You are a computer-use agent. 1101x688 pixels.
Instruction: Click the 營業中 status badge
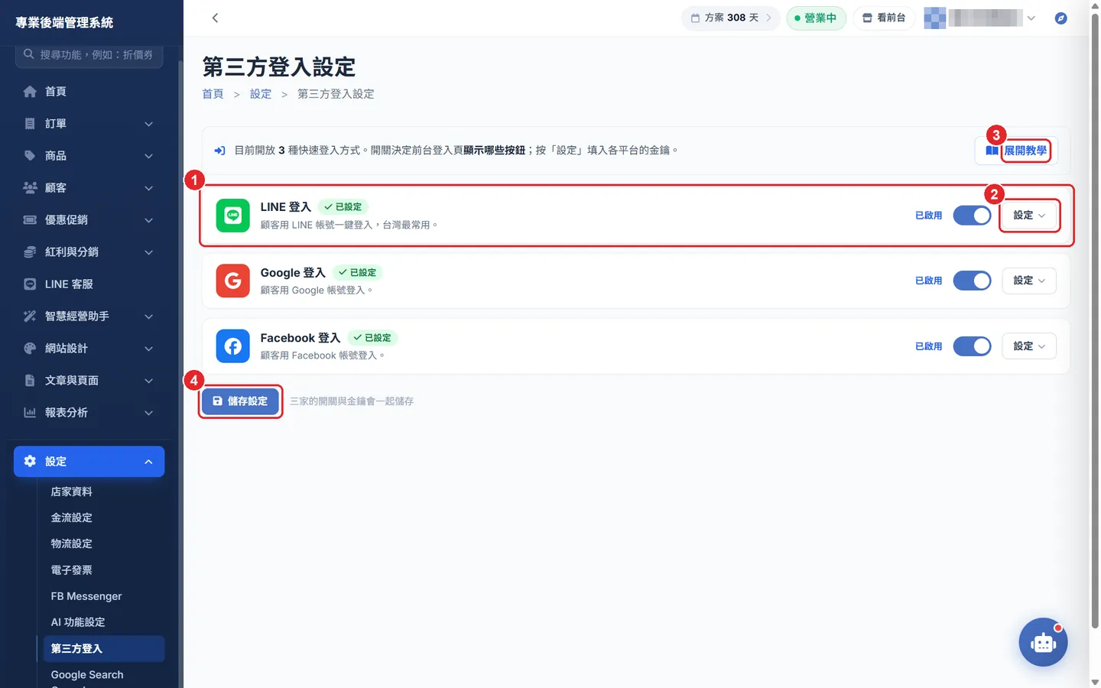(816, 18)
